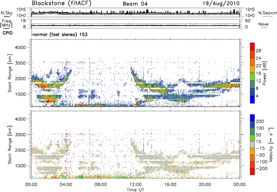The height and width of the screenshot is (192, 277).
Task: Click the N.Sky legend label
Action: pyautogui.click(x=7, y=13)
